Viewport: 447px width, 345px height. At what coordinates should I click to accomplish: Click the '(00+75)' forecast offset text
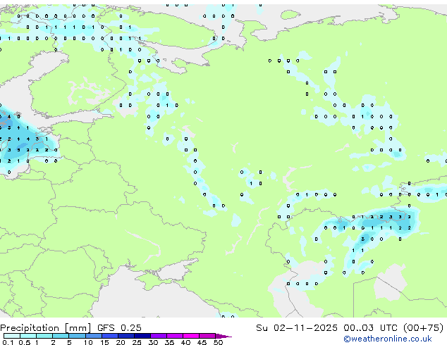pos(423,328)
